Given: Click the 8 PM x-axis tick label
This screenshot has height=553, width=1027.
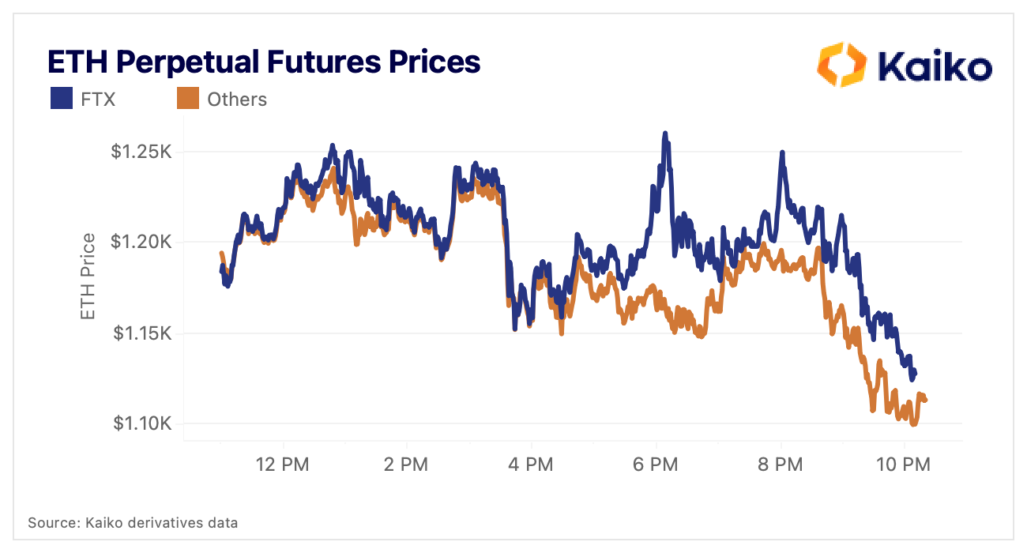Looking at the screenshot, I should (x=780, y=465).
